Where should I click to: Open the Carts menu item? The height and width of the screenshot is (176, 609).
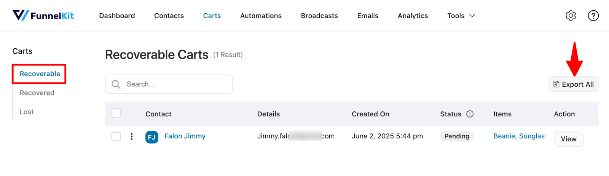212,16
